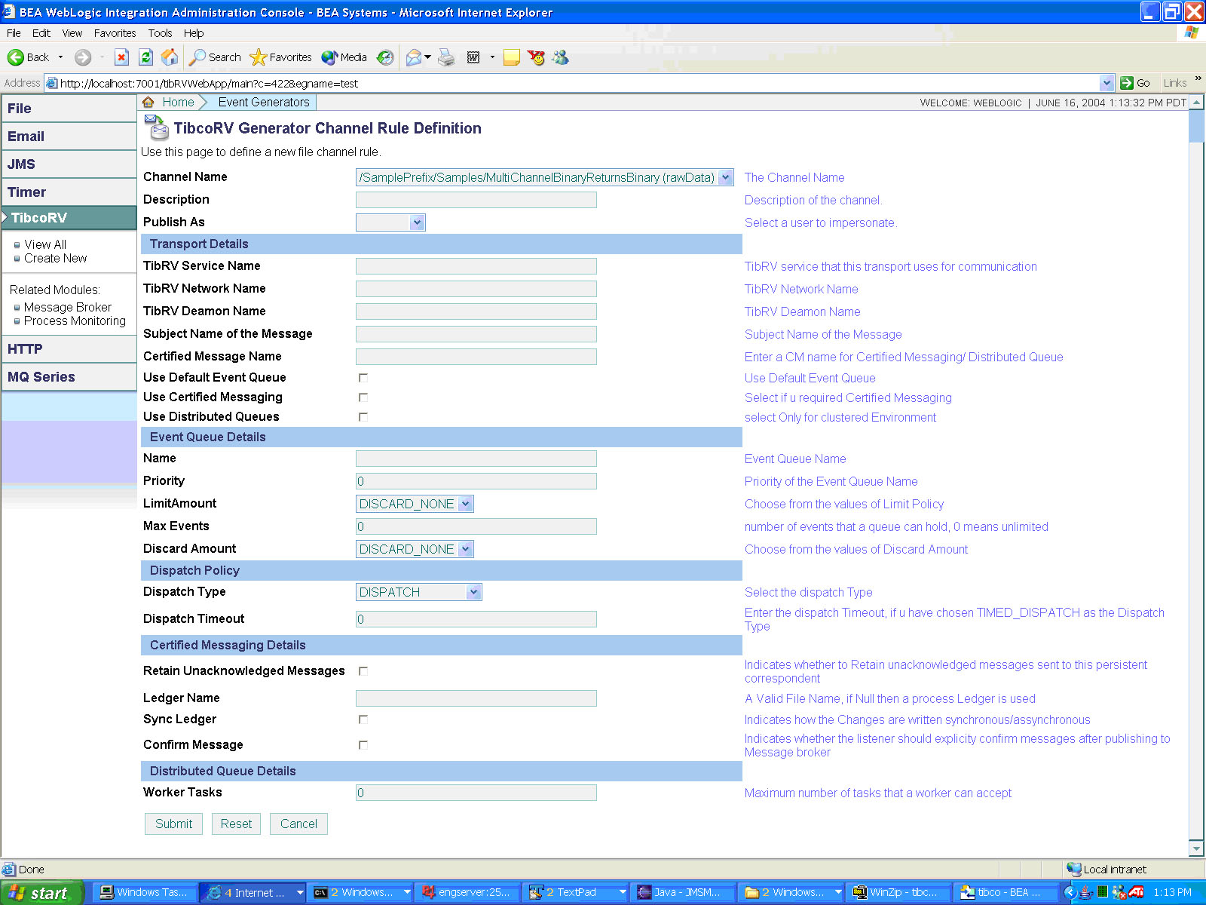The height and width of the screenshot is (905, 1206).
Task: Click the page scrollbar down arrow
Action: click(x=1196, y=848)
